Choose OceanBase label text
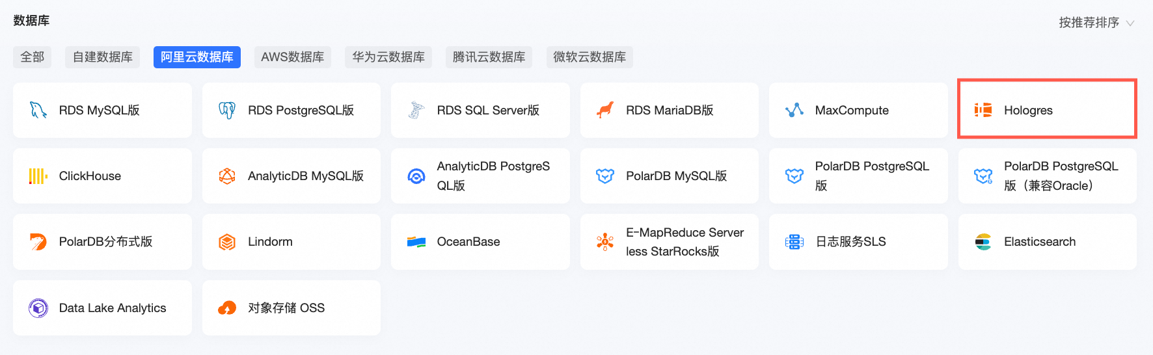 coord(468,242)
